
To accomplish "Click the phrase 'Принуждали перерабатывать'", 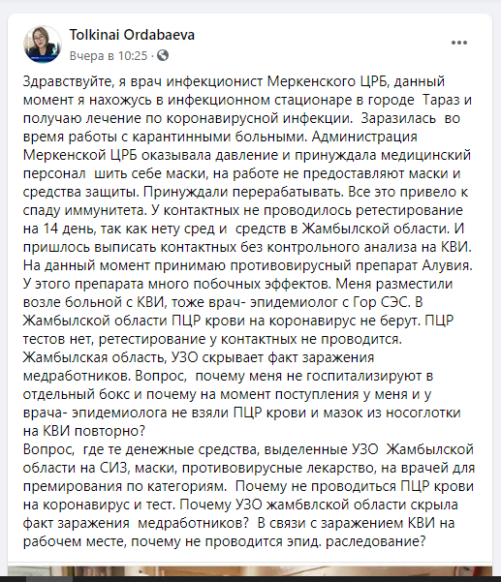I will (241, 192).
